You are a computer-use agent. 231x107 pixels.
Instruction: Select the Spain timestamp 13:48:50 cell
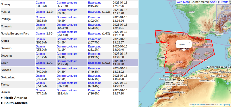[x=125, y=63]
